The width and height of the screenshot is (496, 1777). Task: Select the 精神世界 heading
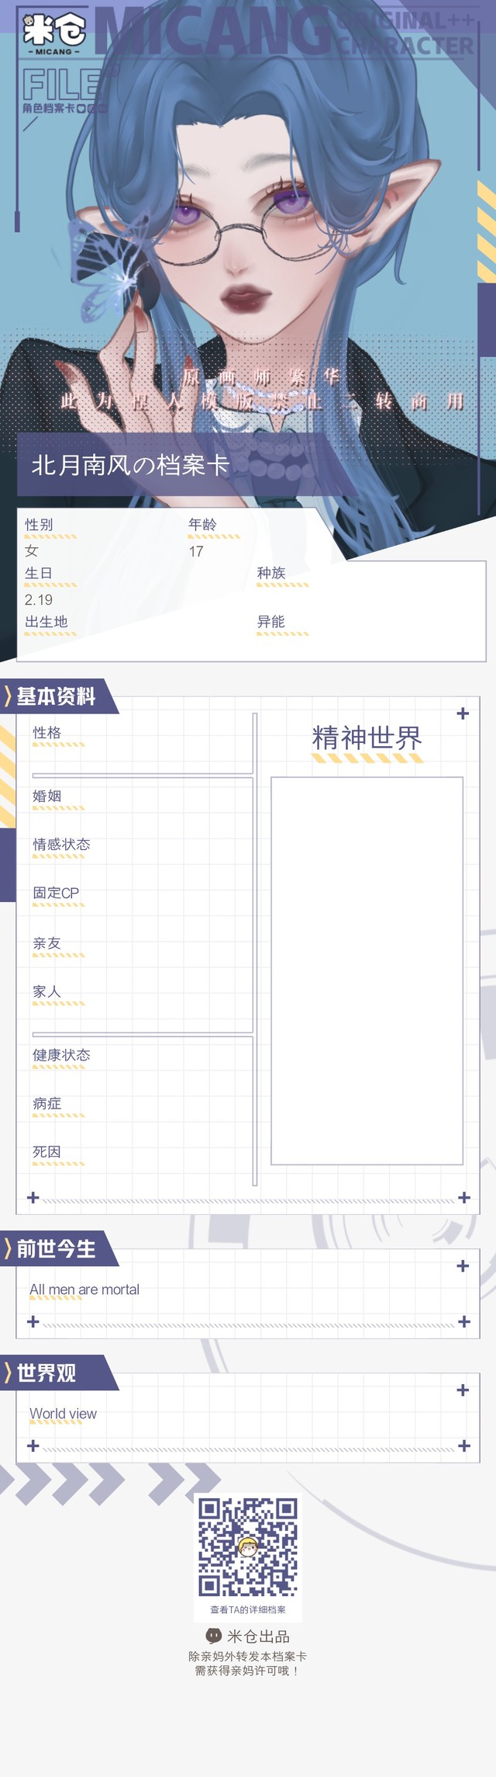pyautogui.click(x=367, y=738)
